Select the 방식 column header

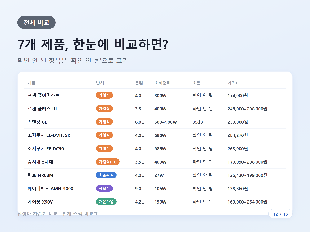(100, 83)
